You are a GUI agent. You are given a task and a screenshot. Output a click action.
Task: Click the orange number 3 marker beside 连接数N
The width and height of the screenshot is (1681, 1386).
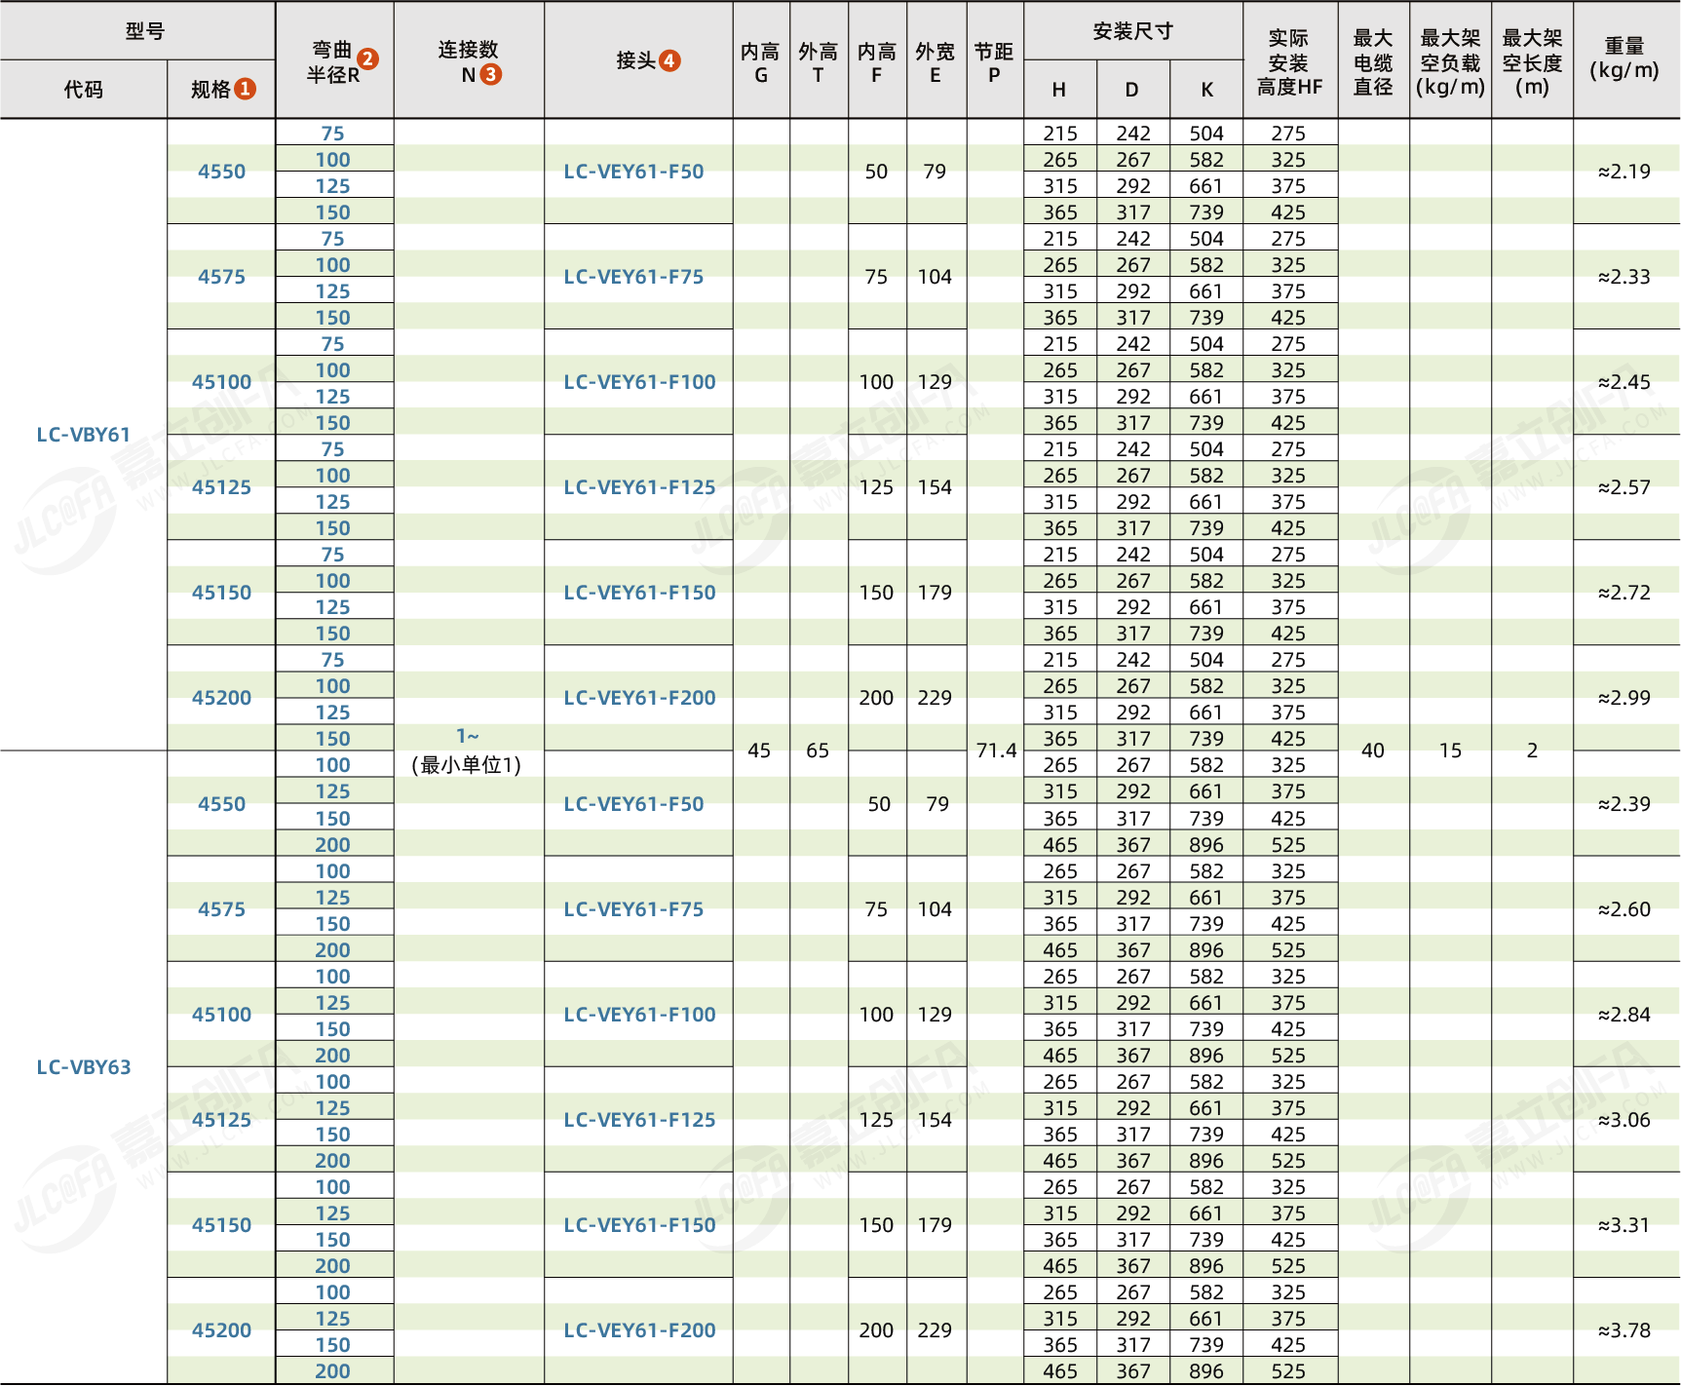coord(491,74)
